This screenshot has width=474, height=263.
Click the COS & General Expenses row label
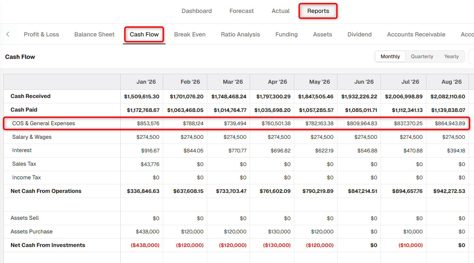[43, 123]
